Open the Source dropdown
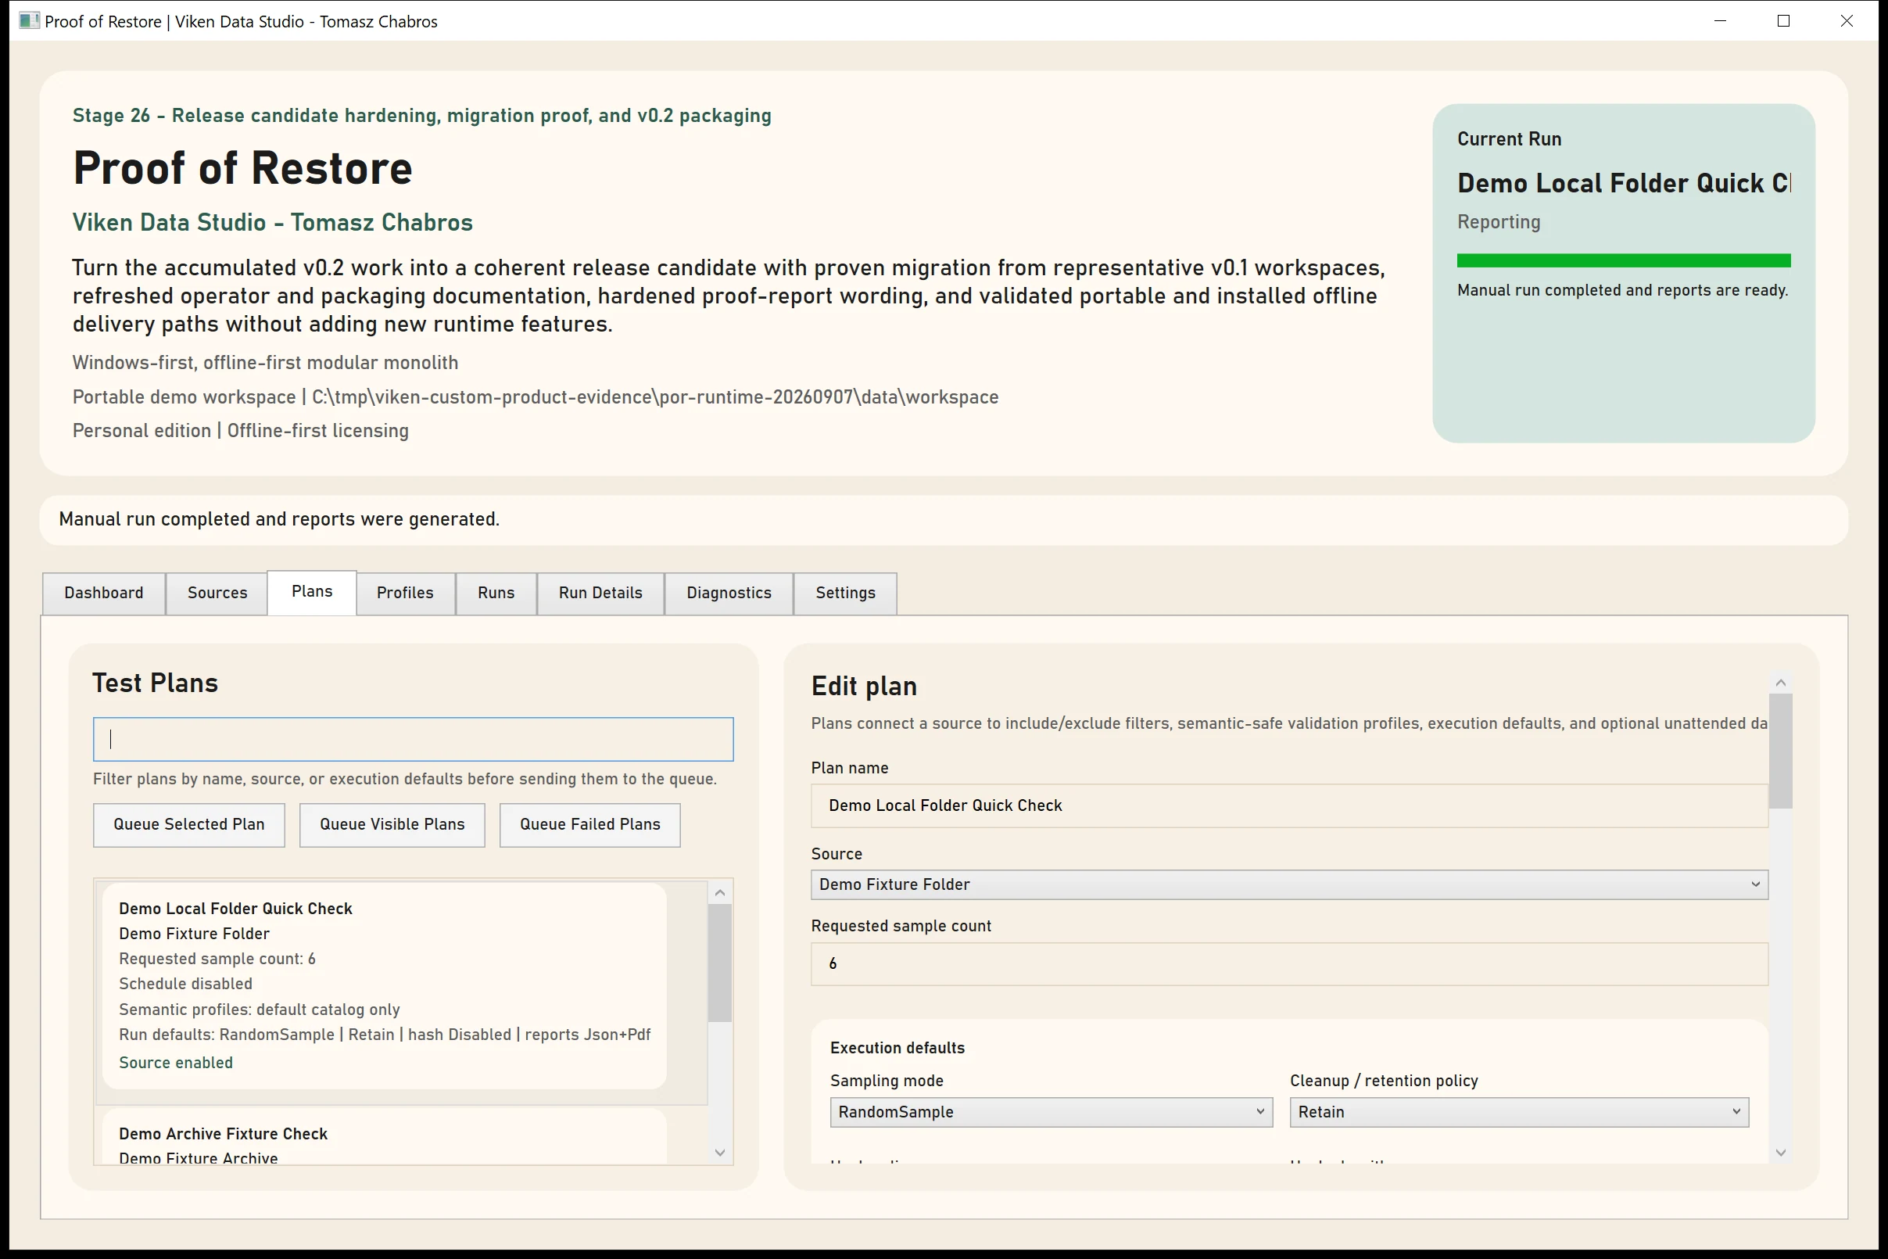The height and width of the screenshot is (1259, 1888). [1289, 885]
